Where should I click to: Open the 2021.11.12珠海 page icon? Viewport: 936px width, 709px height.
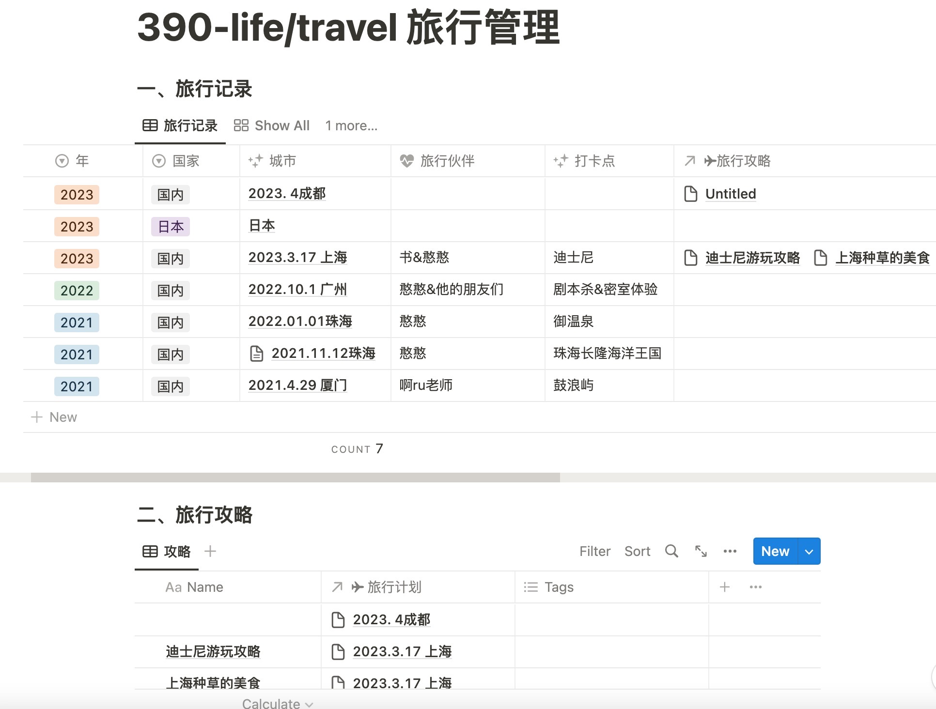pyautogui.click(x=256, y=354)
